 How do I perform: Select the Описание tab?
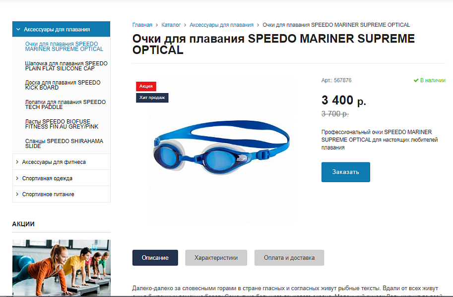coord(155,258)
